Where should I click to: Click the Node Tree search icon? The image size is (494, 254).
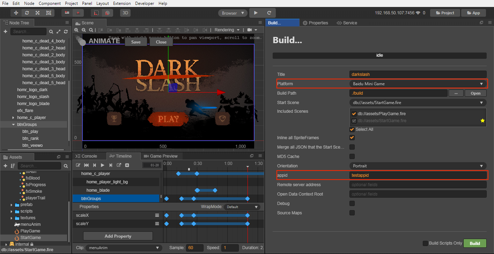(x=51, y=32)
